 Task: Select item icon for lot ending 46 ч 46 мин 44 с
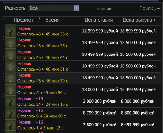click(x=11, y=55)
